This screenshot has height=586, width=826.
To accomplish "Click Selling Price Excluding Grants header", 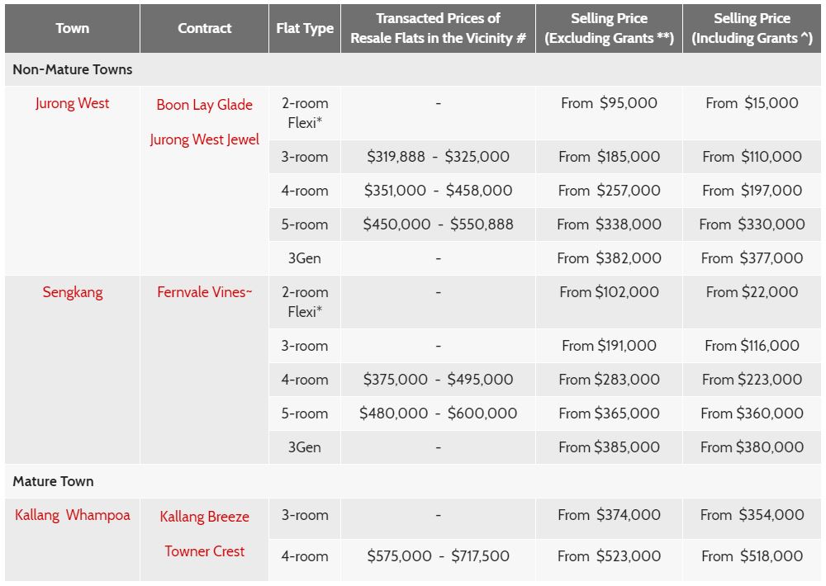I will (x=609, y=28).
